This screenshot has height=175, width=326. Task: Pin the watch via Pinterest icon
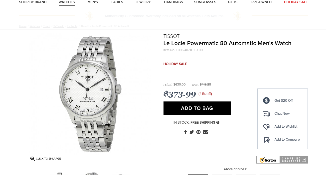click(198, 132)
